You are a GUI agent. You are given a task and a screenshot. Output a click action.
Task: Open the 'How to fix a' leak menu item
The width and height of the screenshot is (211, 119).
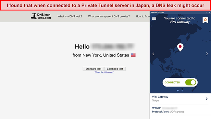(x=143, y=16)
